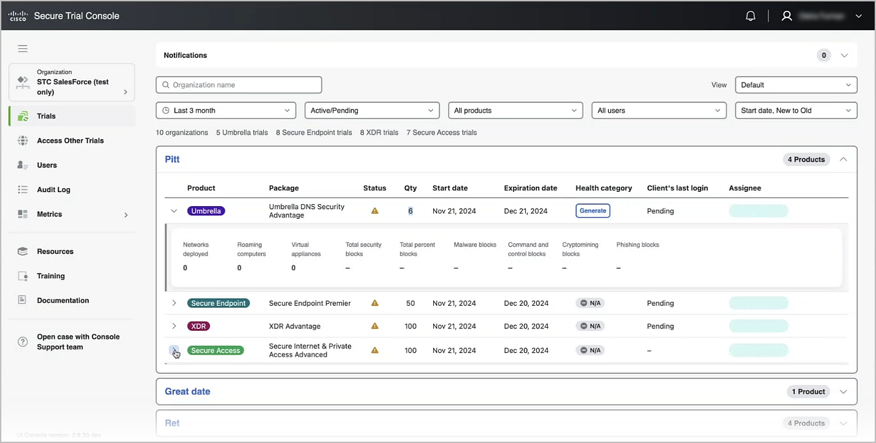Click the Secure Endpoint warning status icon

coord(375,303)
